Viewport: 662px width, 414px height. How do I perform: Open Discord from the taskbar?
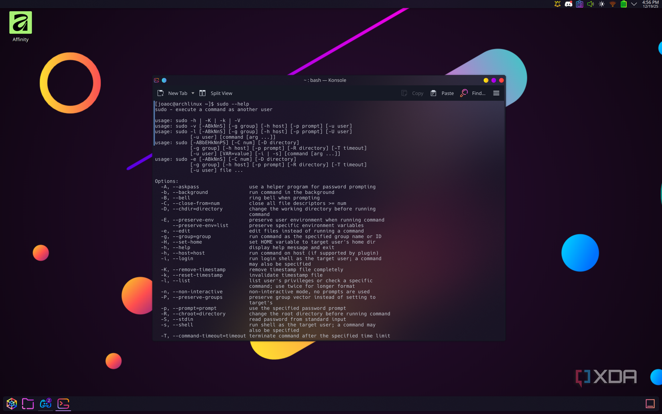(x=45, y=404)
